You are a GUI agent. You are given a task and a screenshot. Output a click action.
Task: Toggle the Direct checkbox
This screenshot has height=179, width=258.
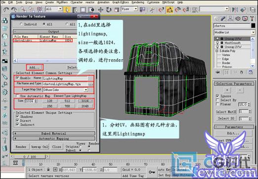coord(17,120)
